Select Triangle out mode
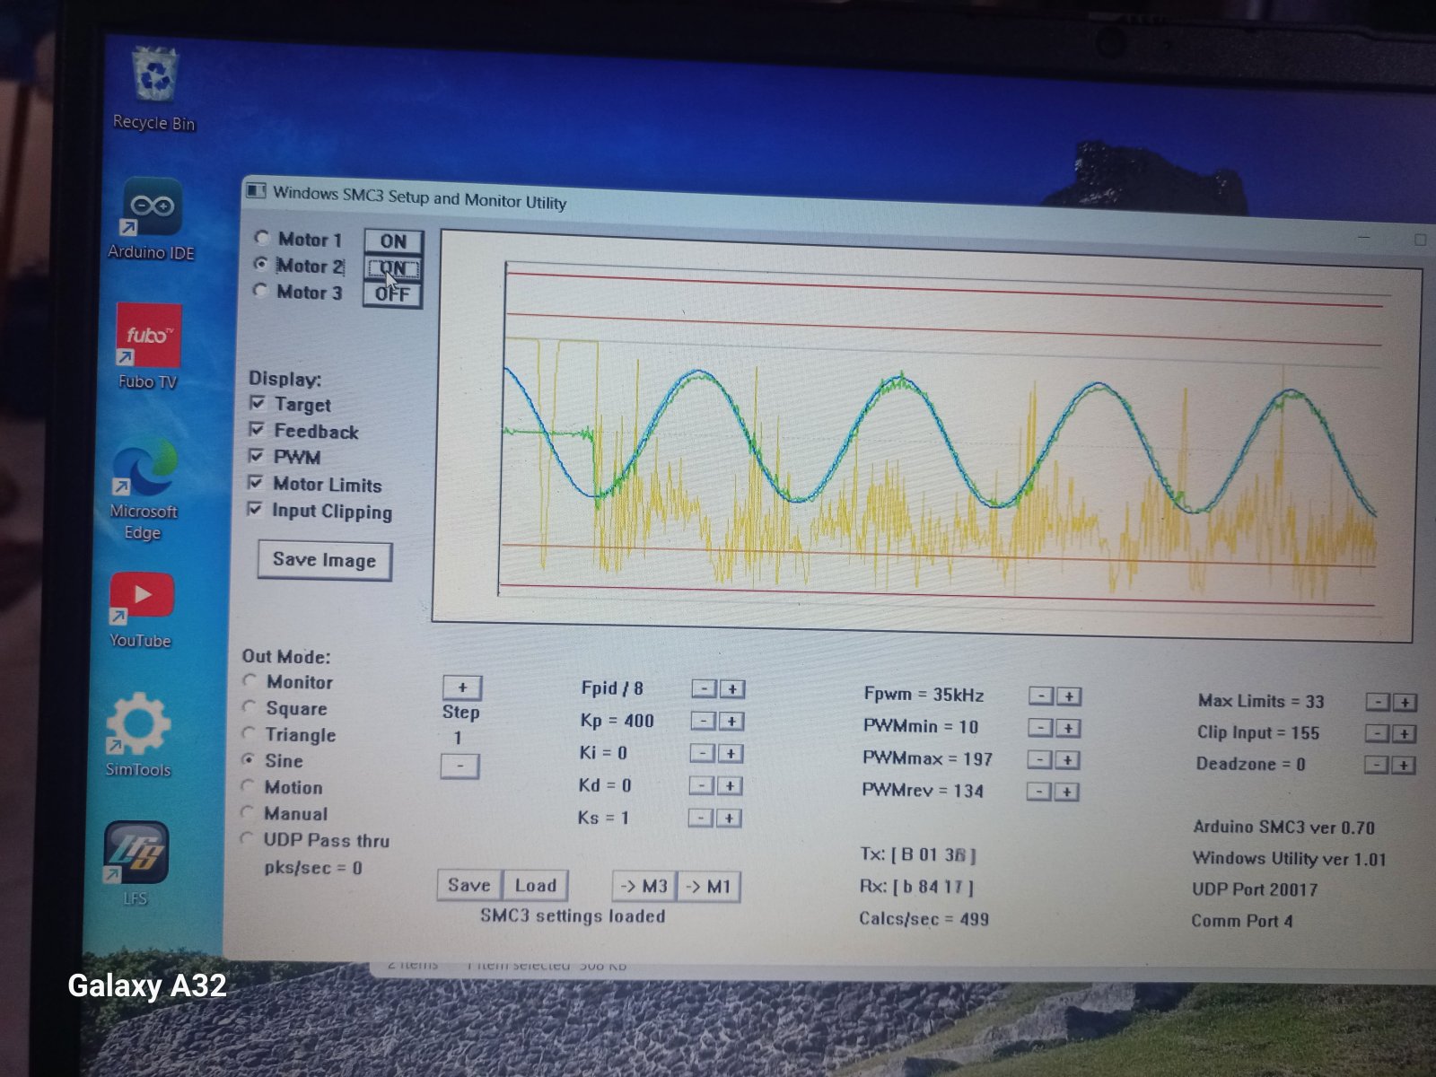Viewport: 1436px width, 1077px height. click(x=249, y=733)
